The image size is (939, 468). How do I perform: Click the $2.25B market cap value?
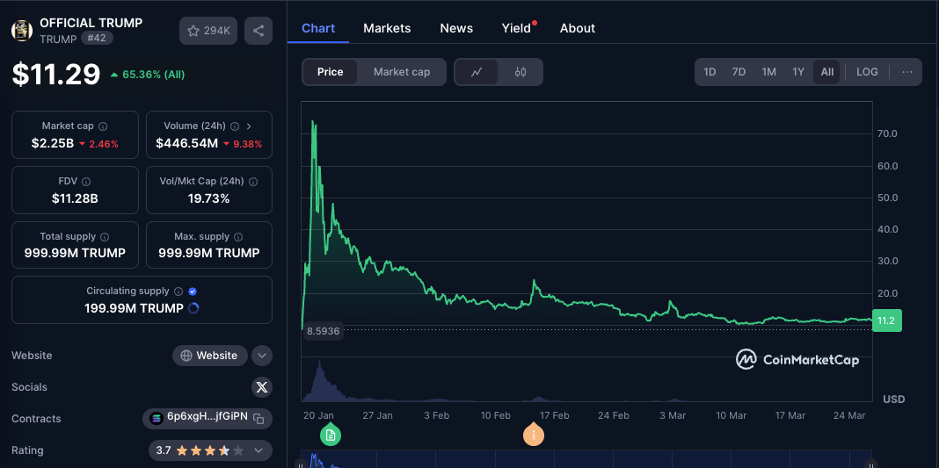53,143
